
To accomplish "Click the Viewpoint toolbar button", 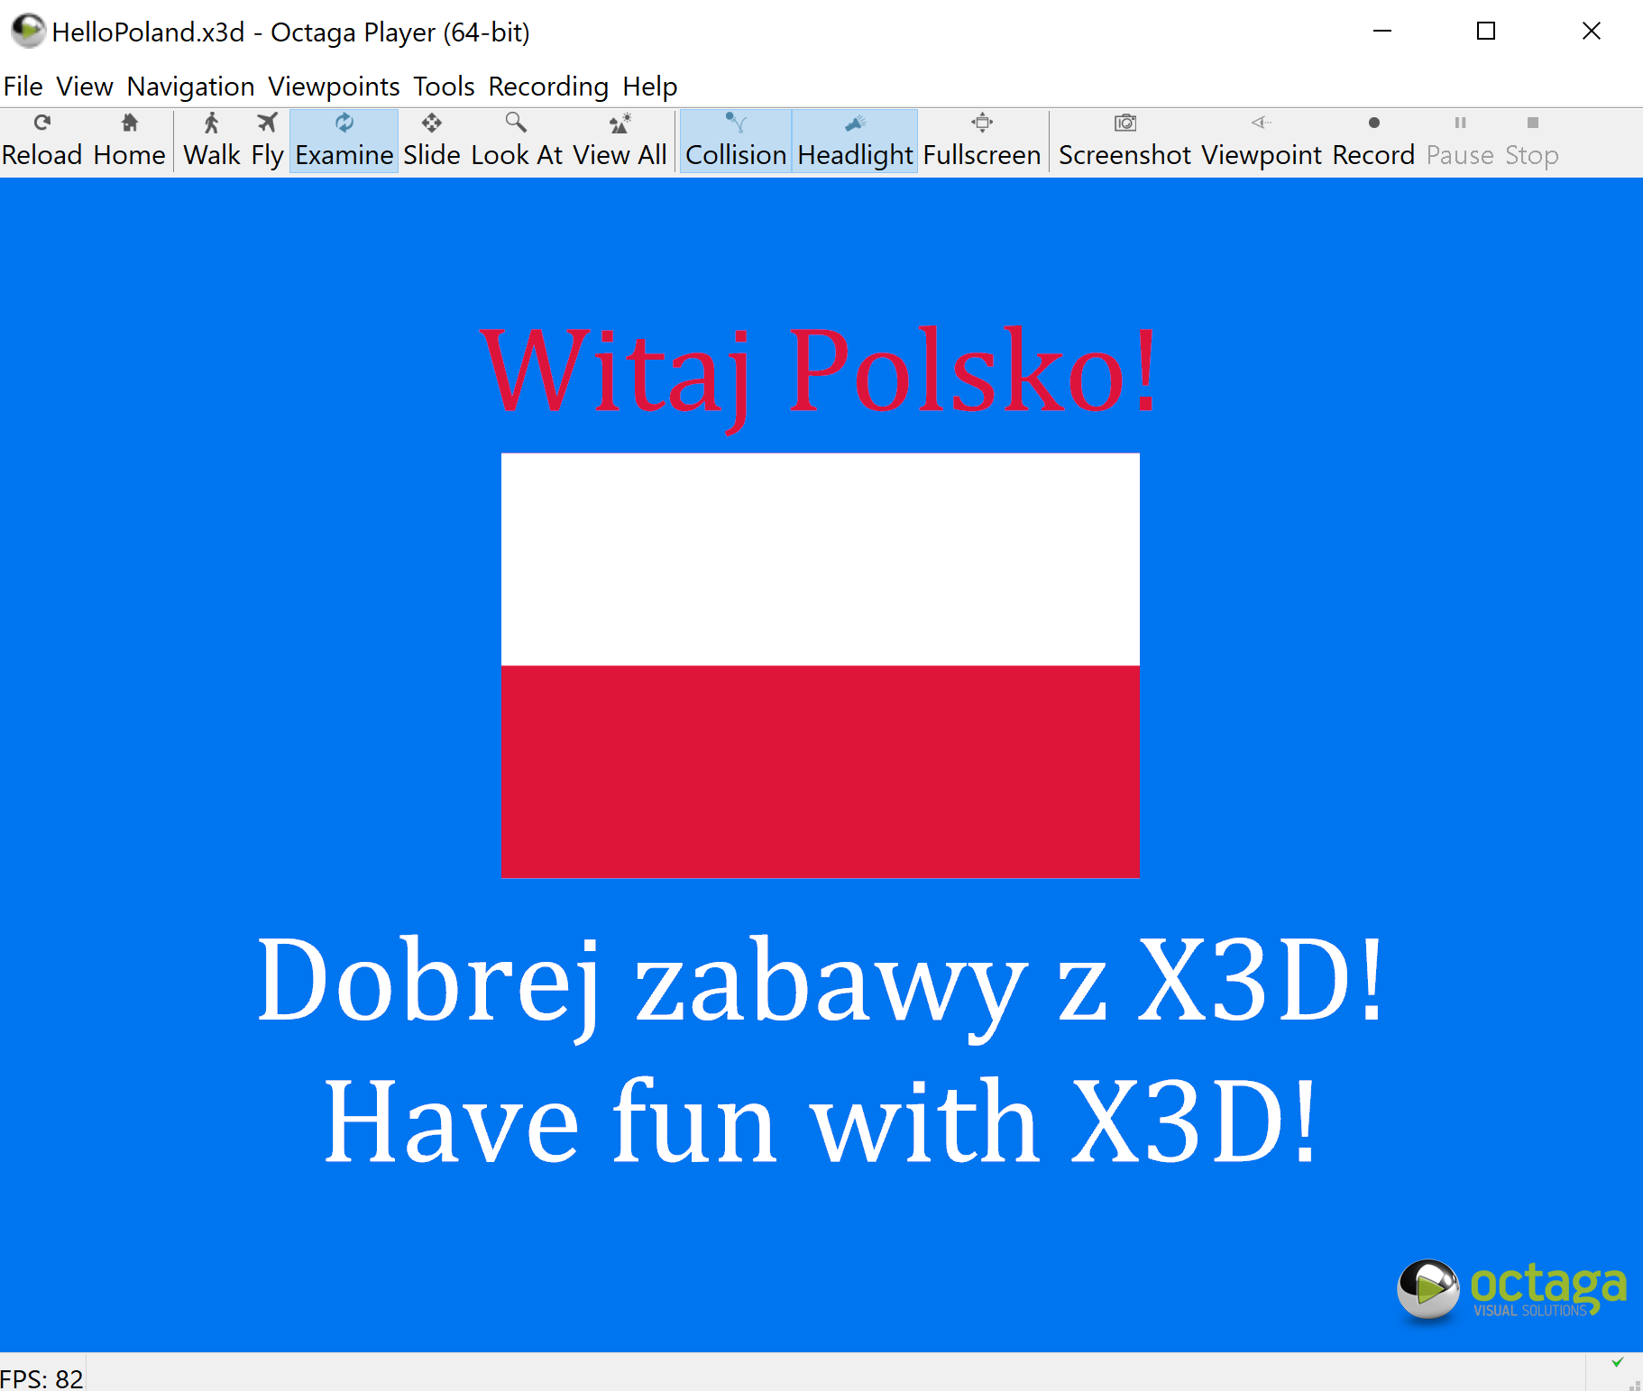I will coord(1262,141).
